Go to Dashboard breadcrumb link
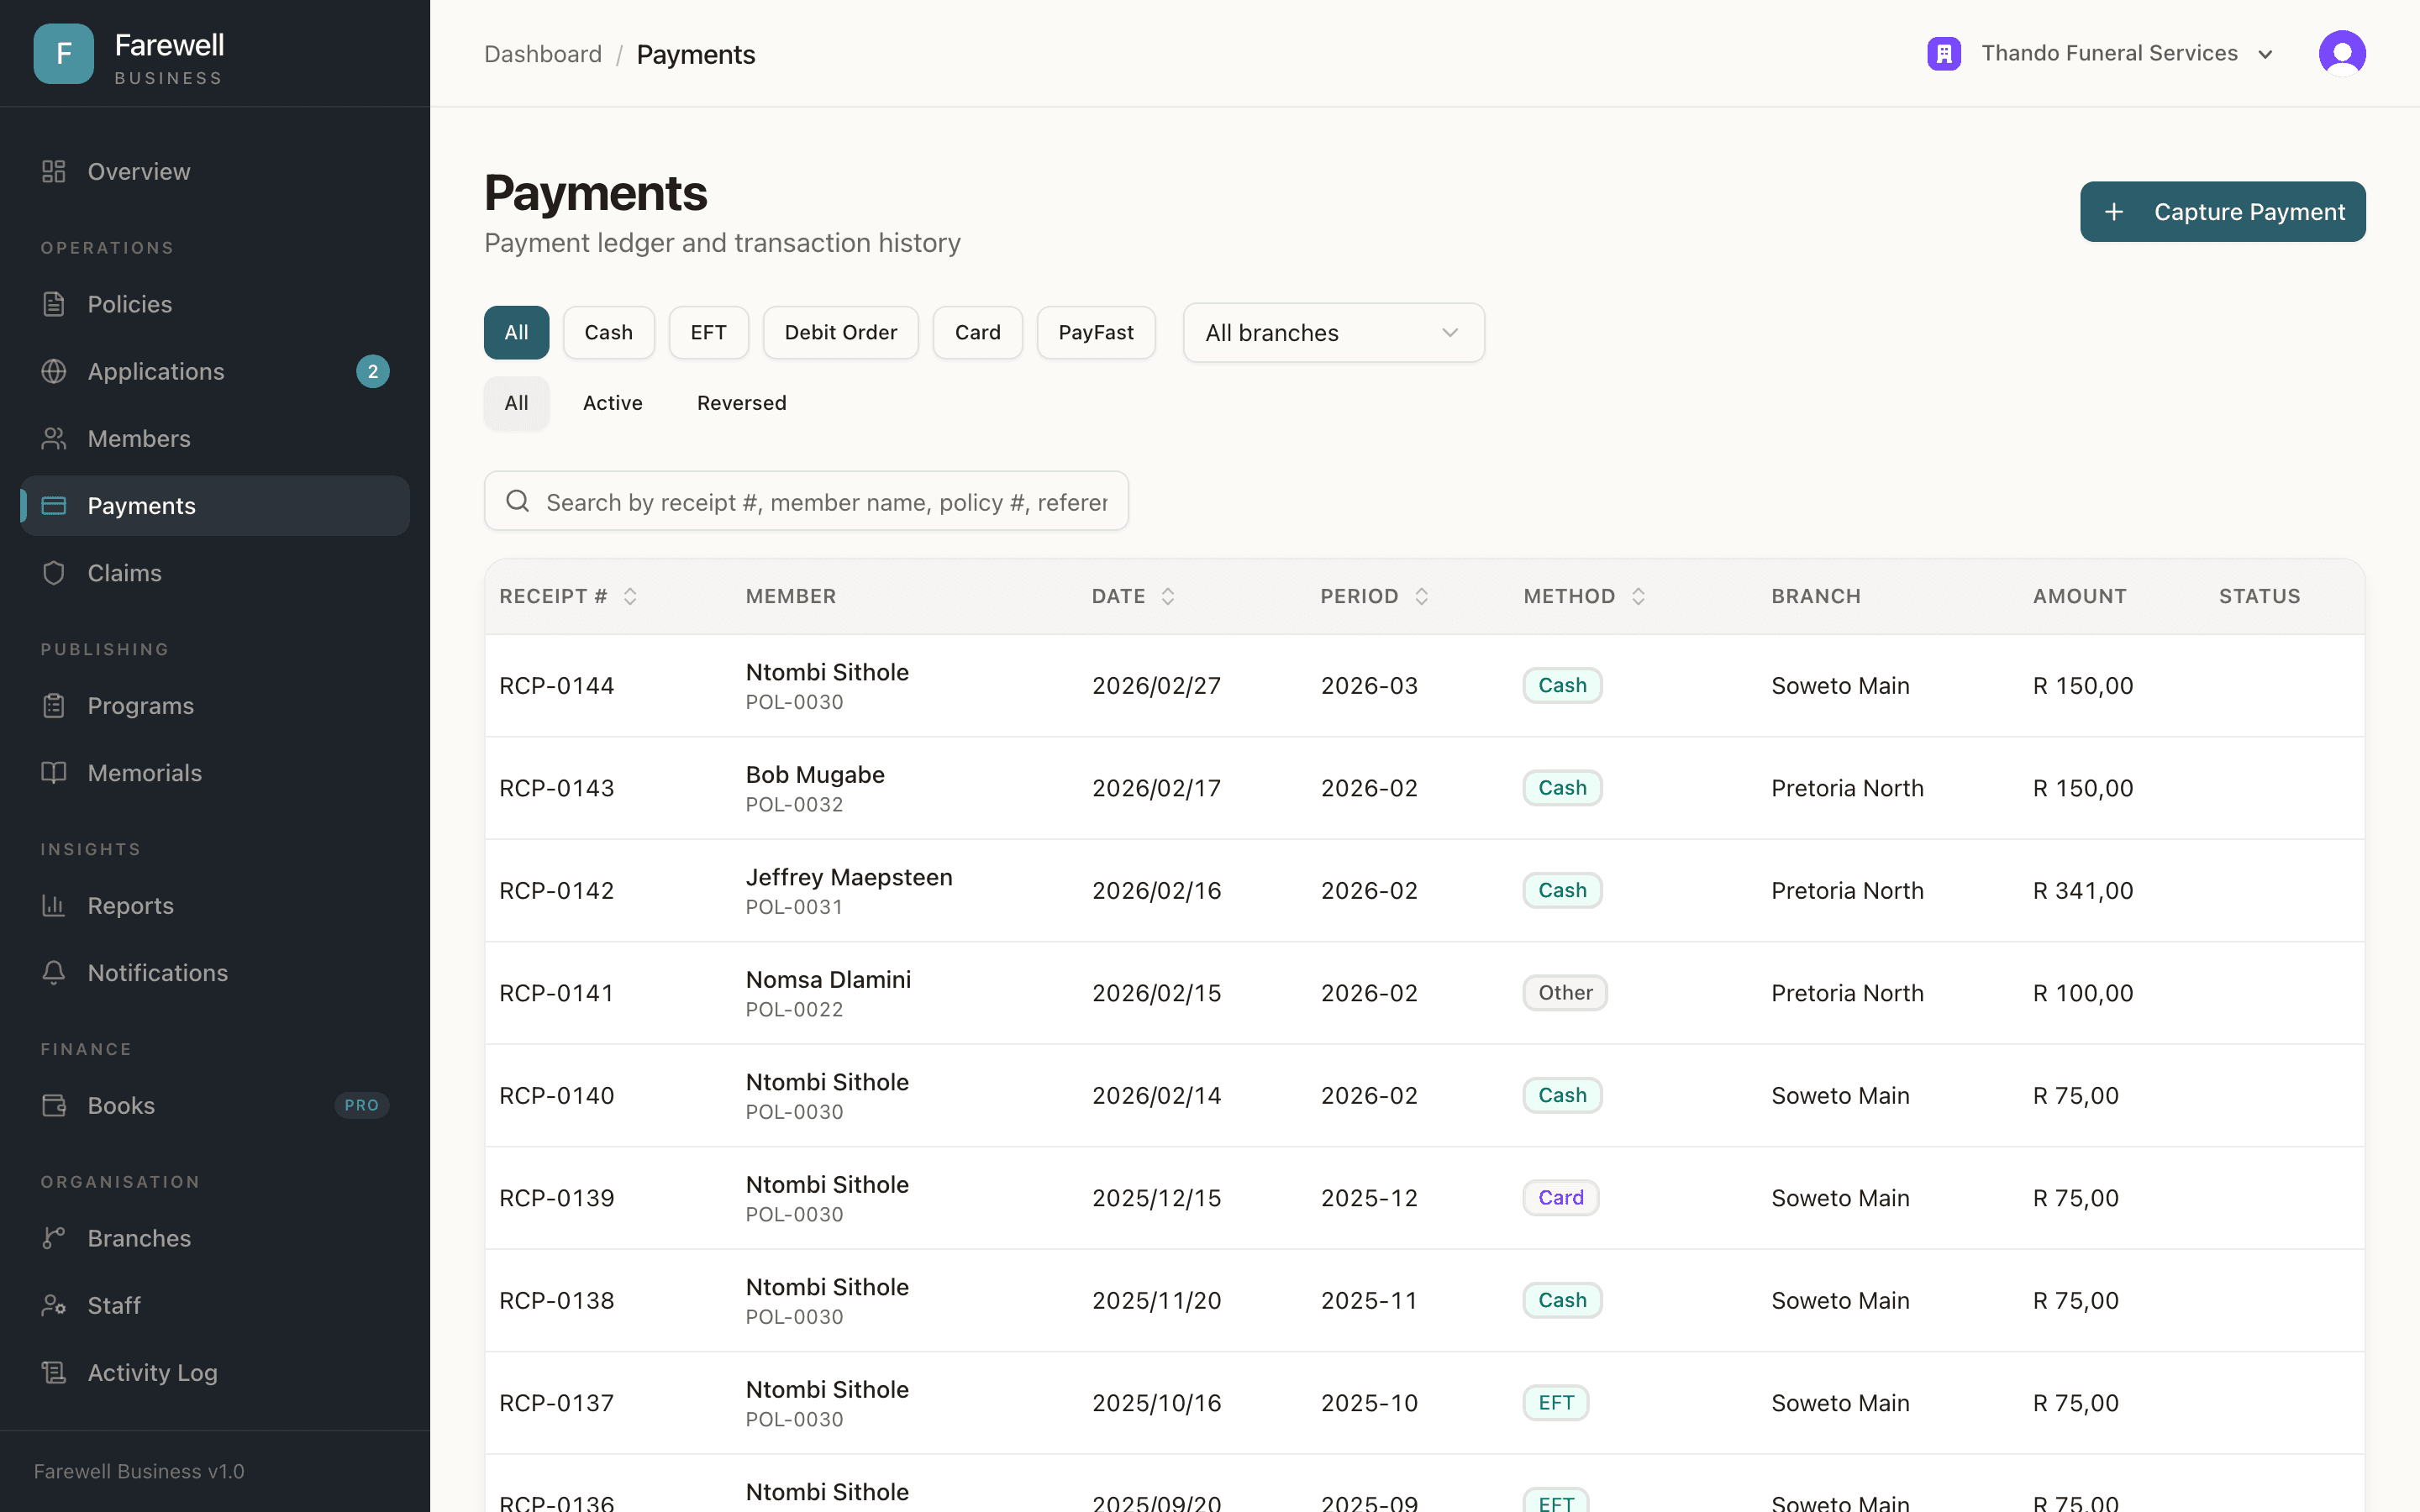Viewport: 2420px width, 1512px height. [x=543, y=54]
